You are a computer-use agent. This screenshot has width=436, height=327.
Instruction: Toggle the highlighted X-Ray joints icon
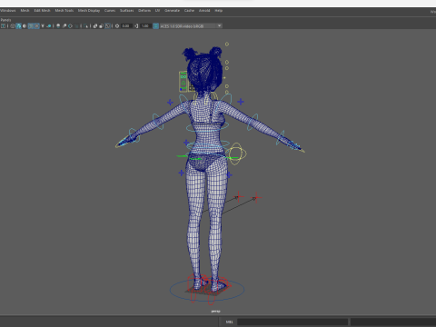coord(107,26)
